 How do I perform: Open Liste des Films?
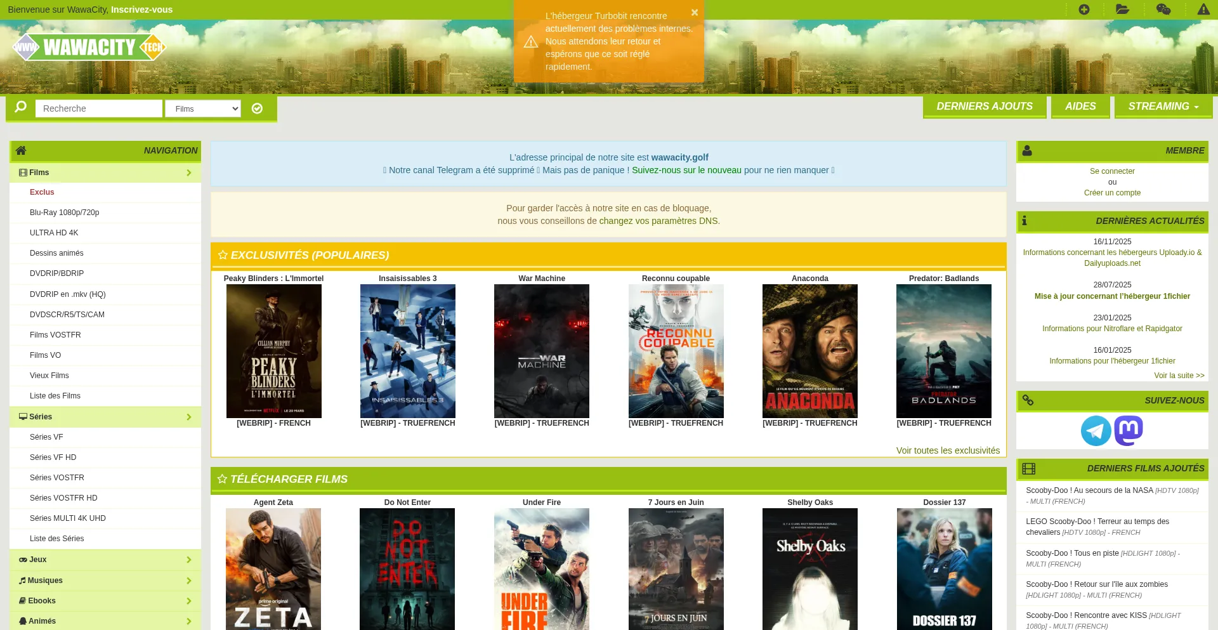click(x=55, y=396)
